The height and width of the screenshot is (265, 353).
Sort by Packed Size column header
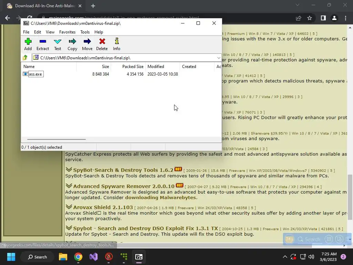[x=128, y=67]
